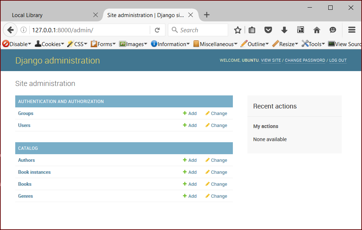Click the page info icon in address bar
Image resolution: width=362 pixels, height=230 pixels.
coord(24,30)
